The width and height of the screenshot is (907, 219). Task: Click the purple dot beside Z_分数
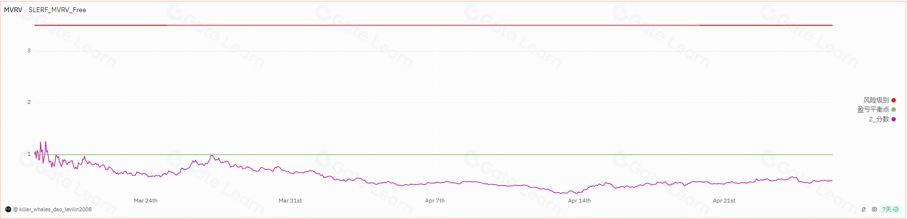[893, 119]
